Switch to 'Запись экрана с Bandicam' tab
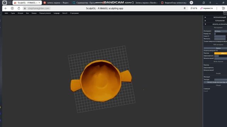Viewport: 227px width, 127px height. point(145,3)
